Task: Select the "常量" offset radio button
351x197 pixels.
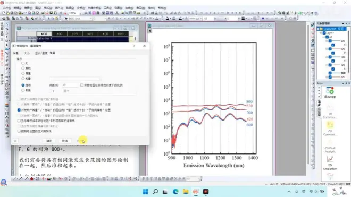Action: point(23,78)
